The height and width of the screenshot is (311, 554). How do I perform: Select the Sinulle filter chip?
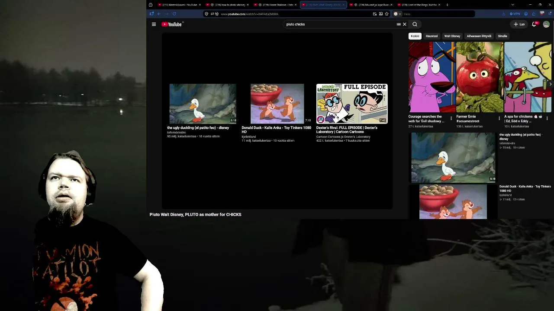click(x=502, y=36)
